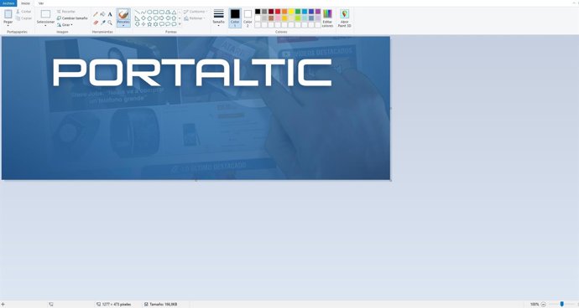The image size is (579, 308).
Task: Choose the up arrow shape
Action: coord(174,18)
